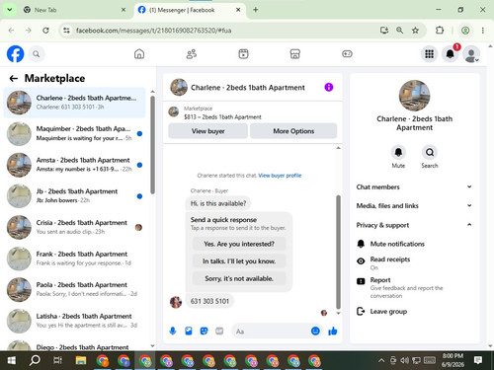494x370 pixels.
Task: Go back using the Marketplace arrow
Action: point(14,78)
